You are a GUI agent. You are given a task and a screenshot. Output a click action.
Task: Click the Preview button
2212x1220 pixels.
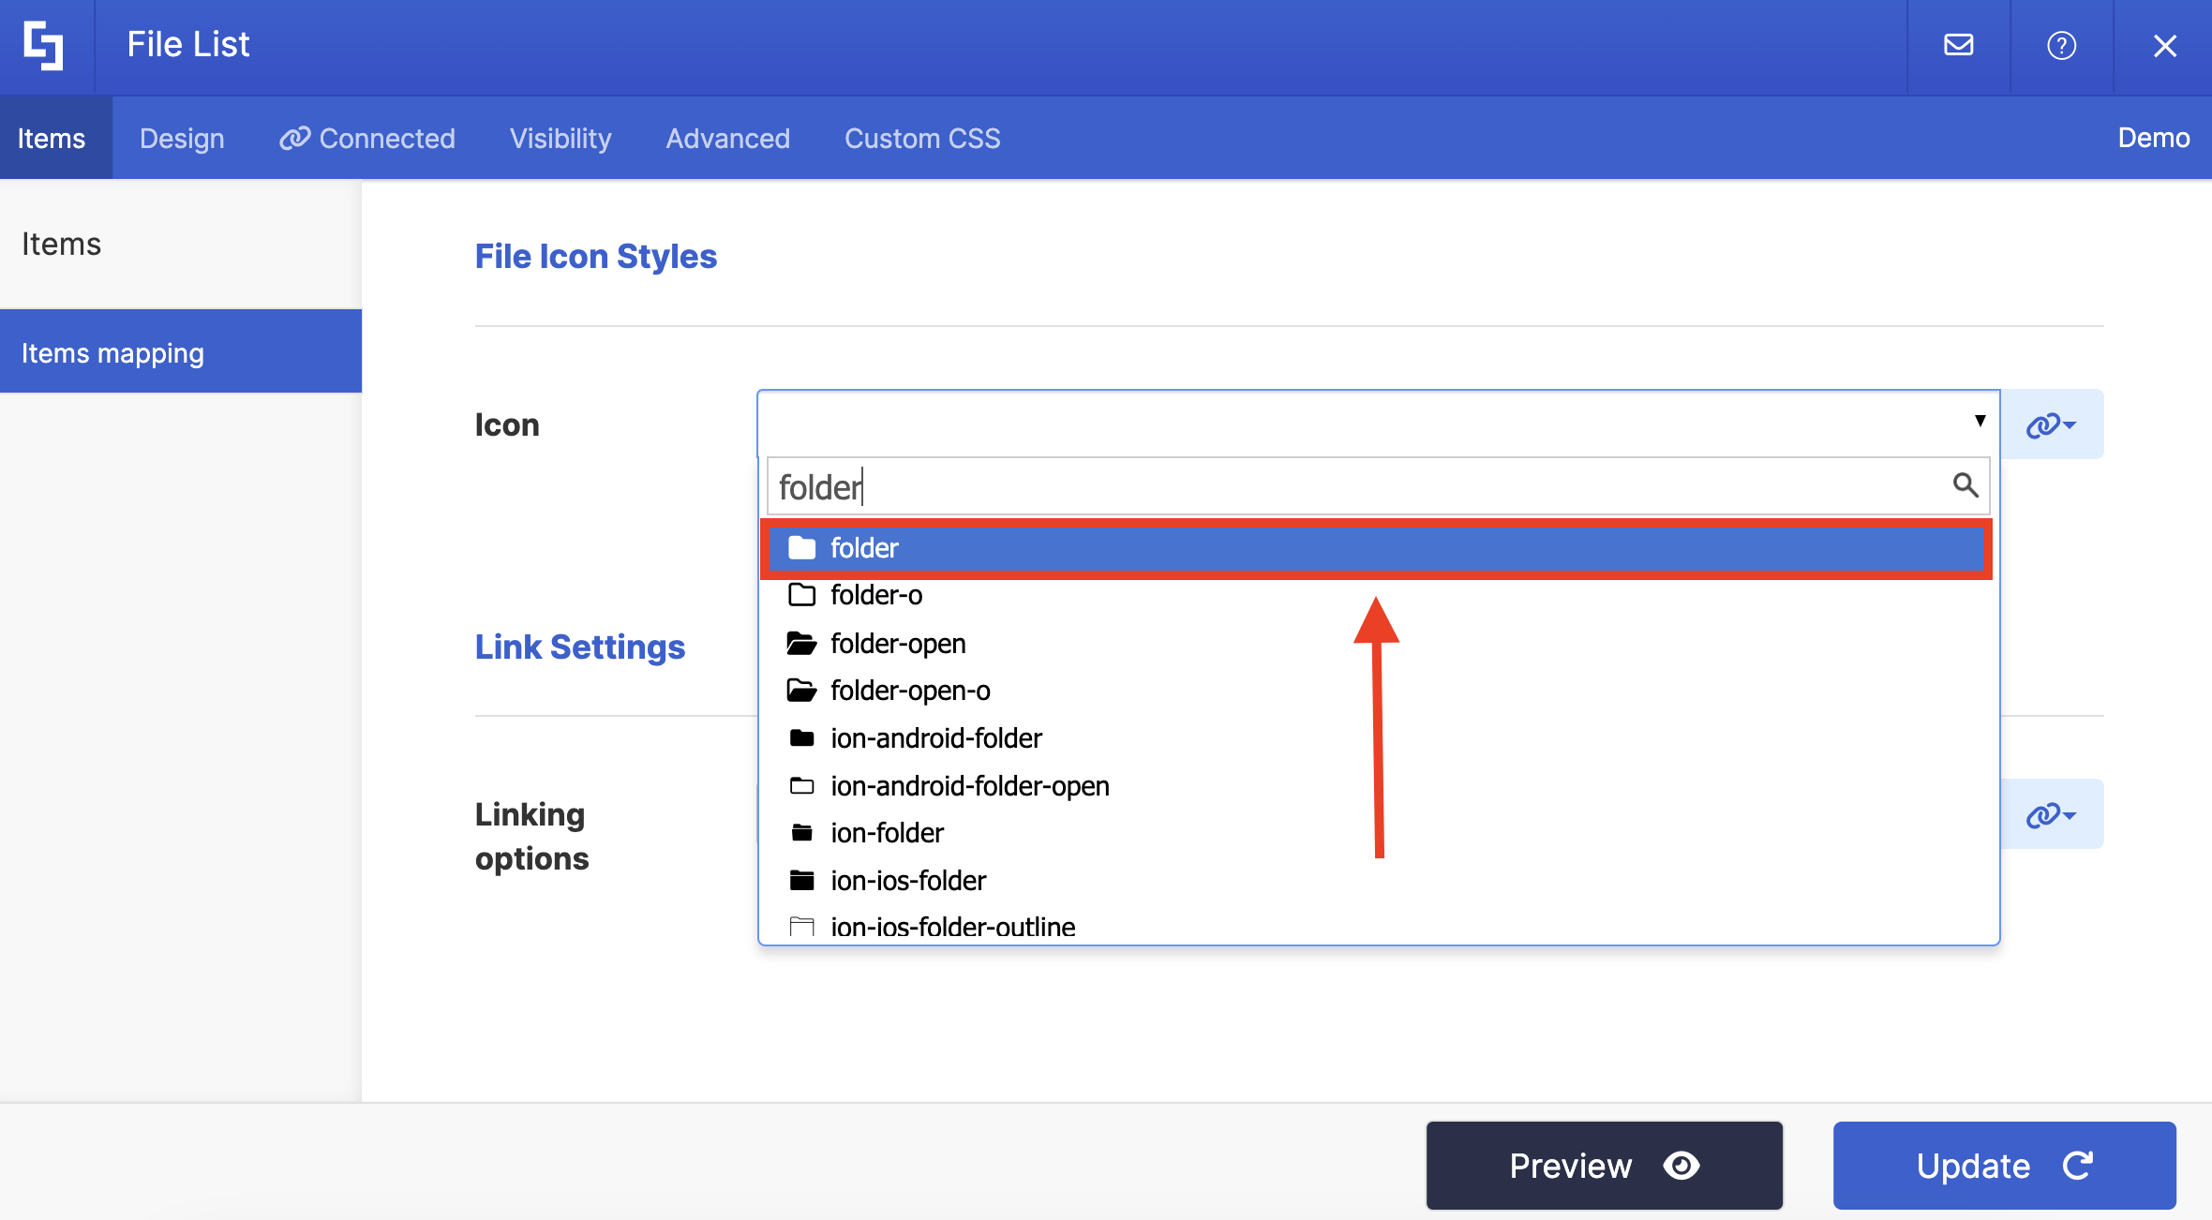(1604, 1166)
